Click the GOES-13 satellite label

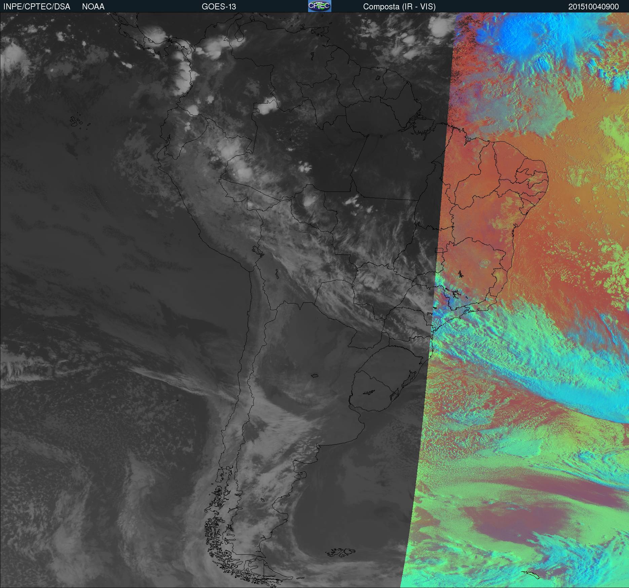pyautogui.click(x=219, y=7)
